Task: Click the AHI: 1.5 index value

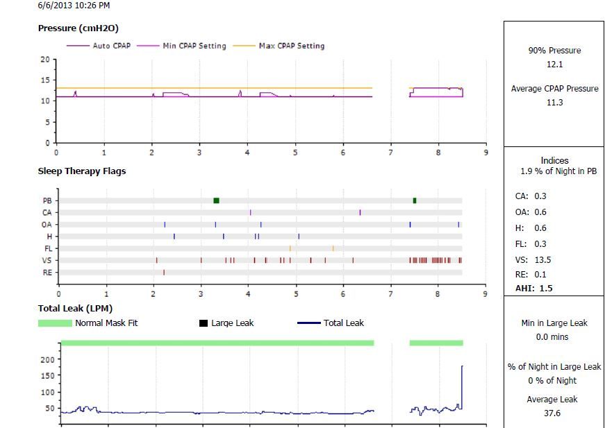Action: [533, 289]
